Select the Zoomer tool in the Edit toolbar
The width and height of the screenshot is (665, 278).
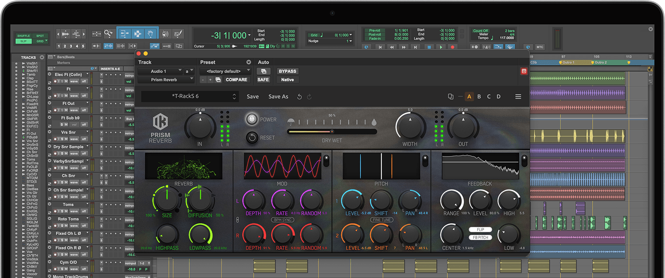(108, 33)
